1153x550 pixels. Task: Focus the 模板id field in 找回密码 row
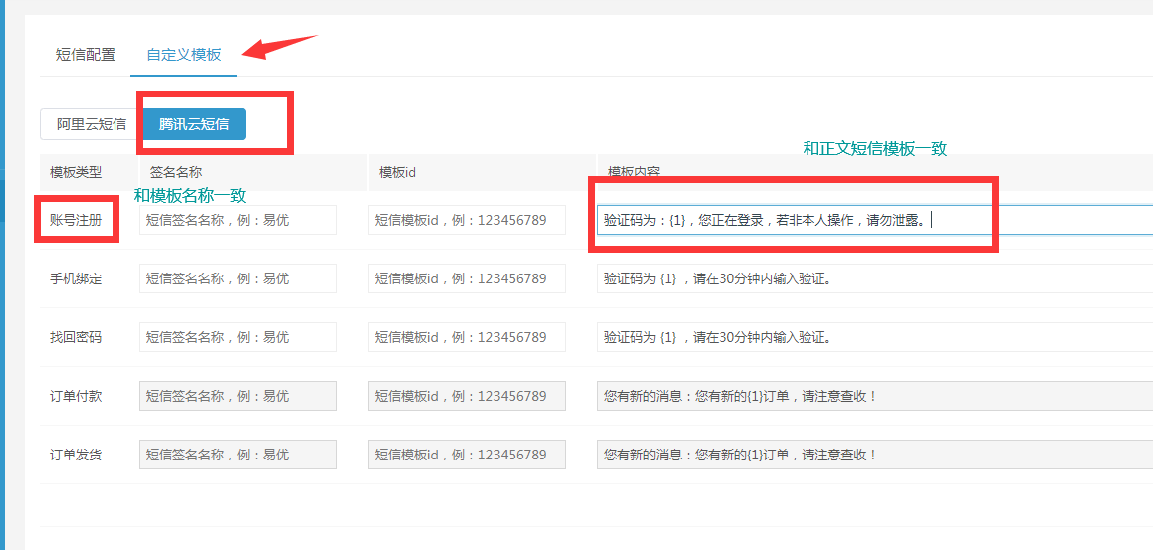coord(467,337)
